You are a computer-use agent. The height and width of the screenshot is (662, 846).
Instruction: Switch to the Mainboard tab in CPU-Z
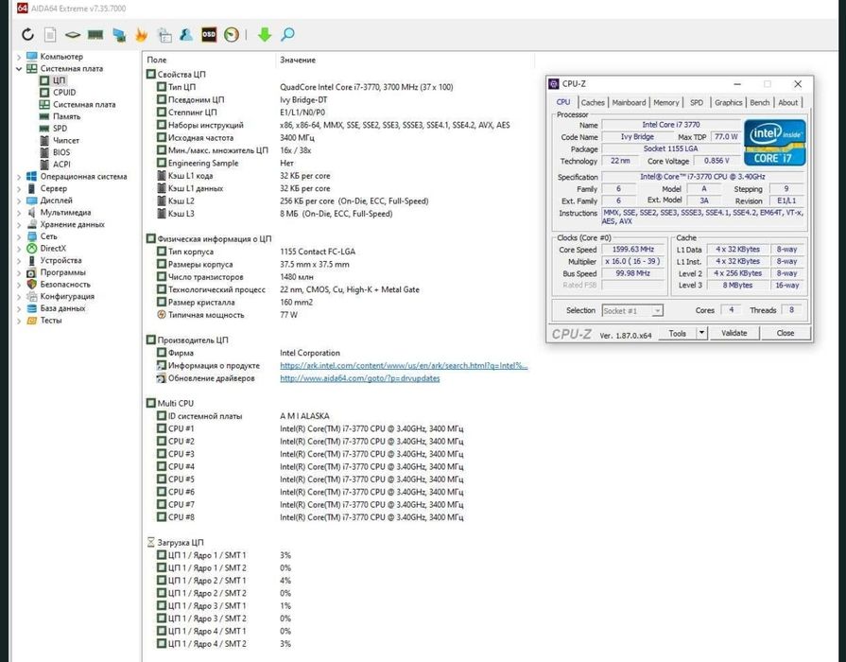[x=629, y=102]
